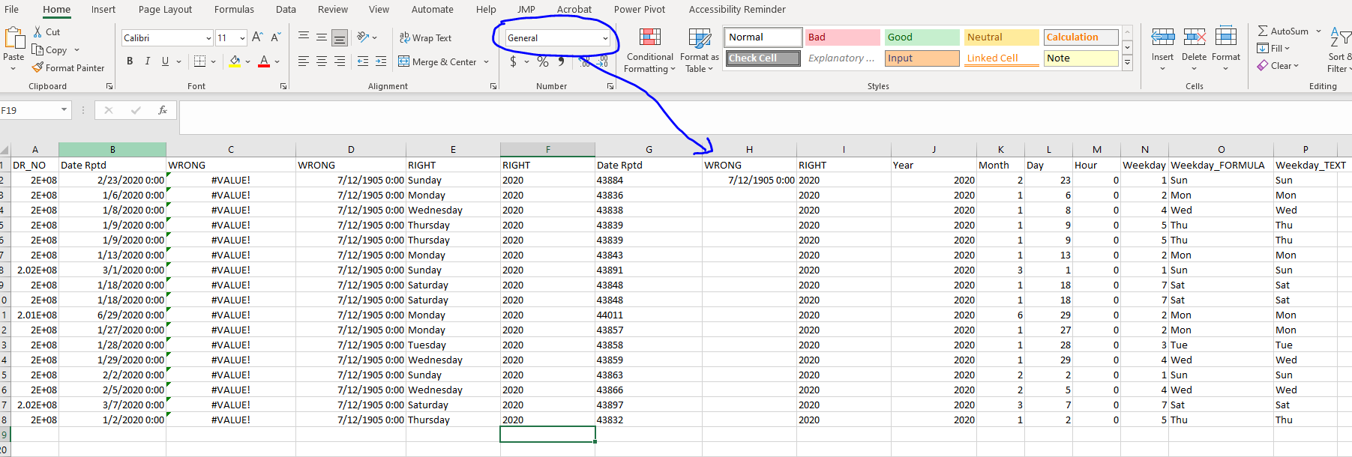Expand the cell styles gallery

click(1127, 63)
